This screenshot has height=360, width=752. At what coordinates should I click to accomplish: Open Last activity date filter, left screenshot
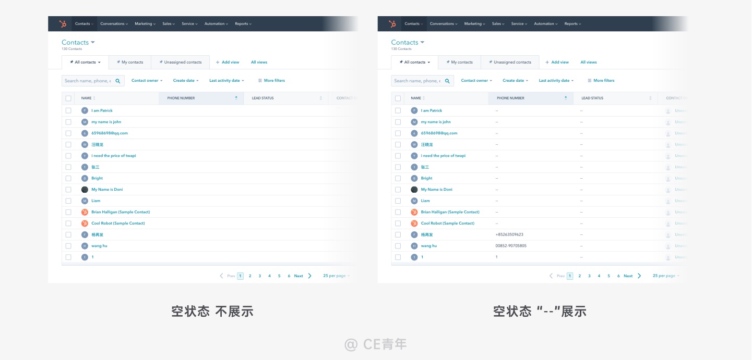tap(226, 81)
